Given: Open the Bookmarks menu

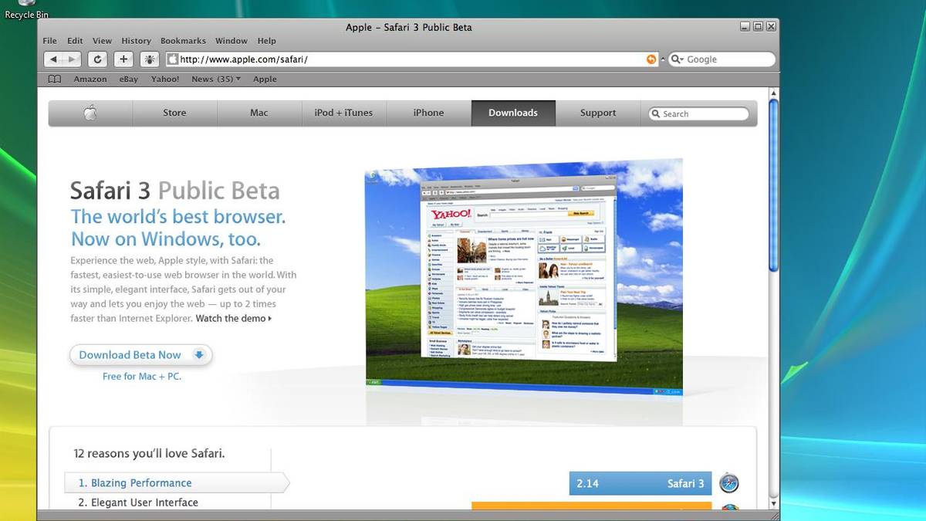Looking at the screenshot, I should click(x=183, y=41).
